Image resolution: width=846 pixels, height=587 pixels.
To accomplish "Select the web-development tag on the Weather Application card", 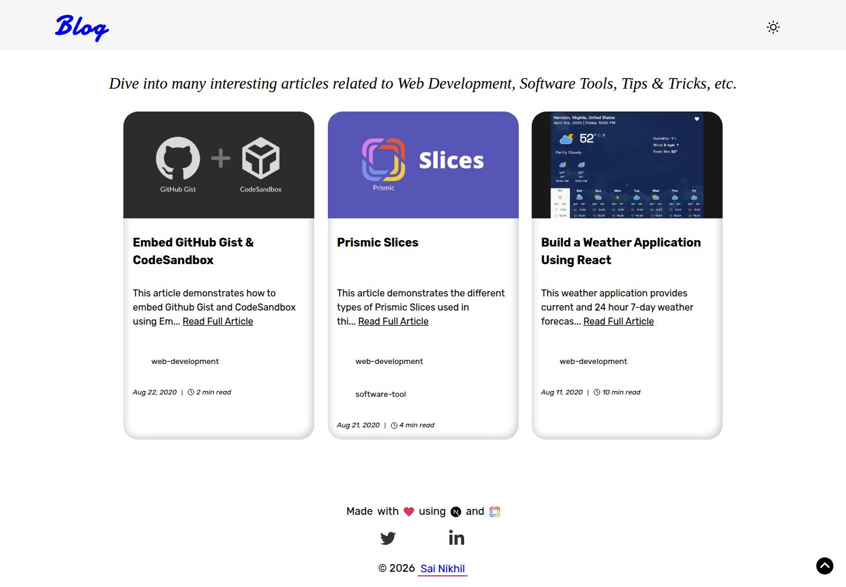I will pos(593,361).
